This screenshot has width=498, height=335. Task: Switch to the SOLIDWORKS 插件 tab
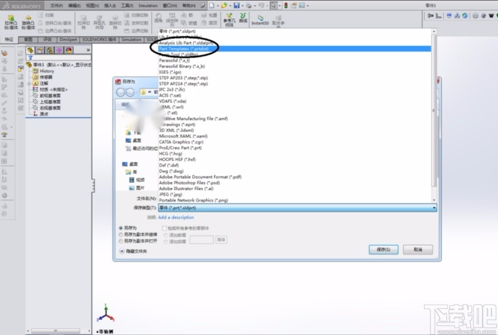99,39
